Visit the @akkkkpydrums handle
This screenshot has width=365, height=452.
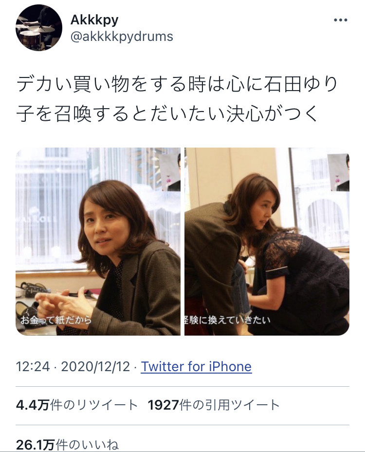tap(122, 37)
